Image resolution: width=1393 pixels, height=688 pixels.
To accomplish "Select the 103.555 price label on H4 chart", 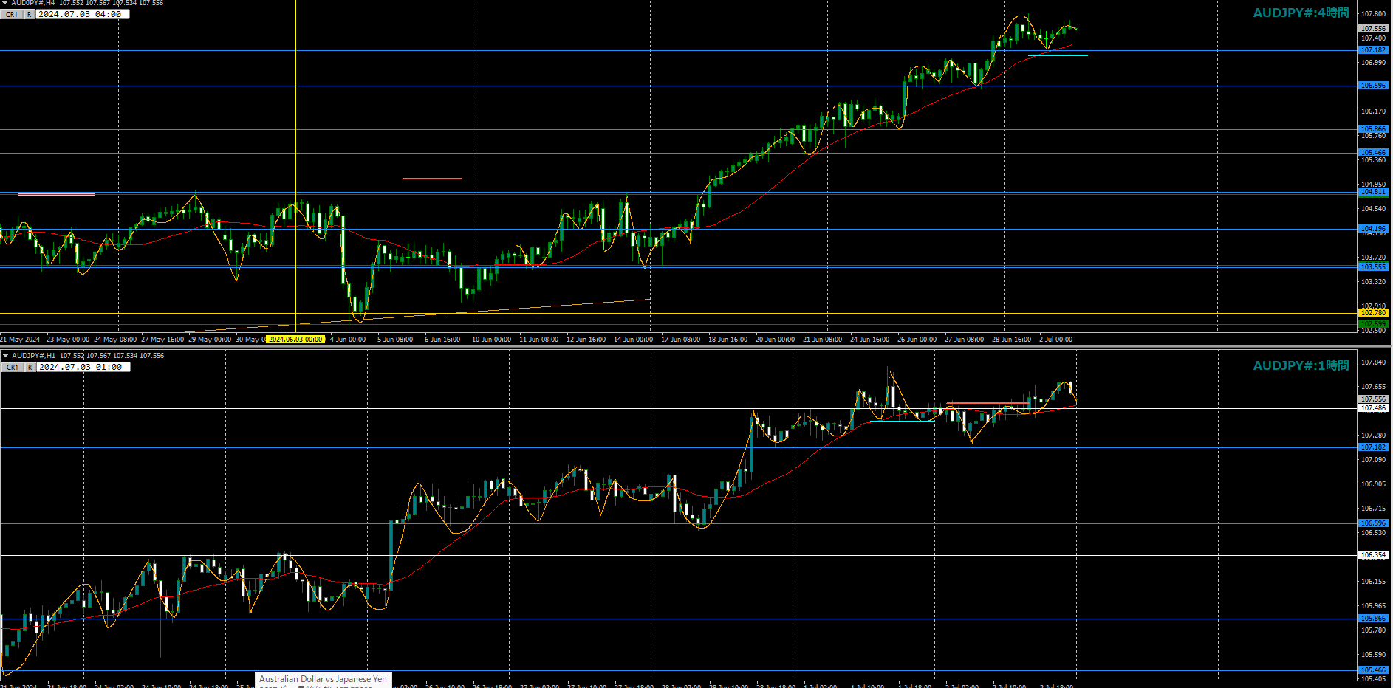I will click(1374, 267).
